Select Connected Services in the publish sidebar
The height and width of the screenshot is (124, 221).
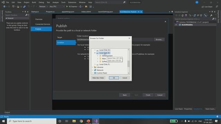(42, 24)
